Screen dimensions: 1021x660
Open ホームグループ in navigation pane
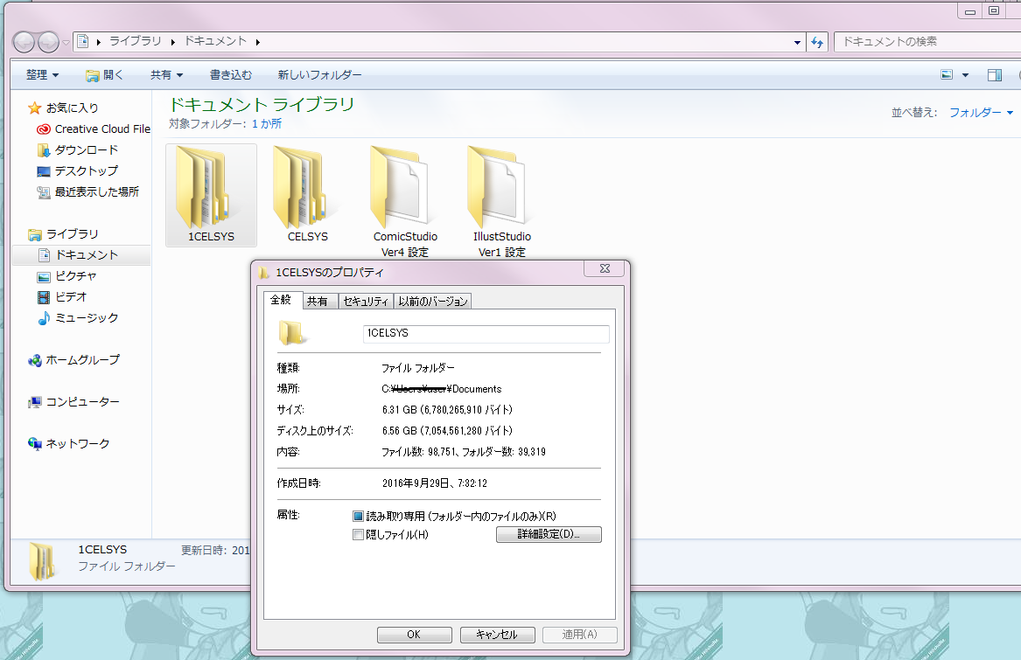[x=73, y=359]
